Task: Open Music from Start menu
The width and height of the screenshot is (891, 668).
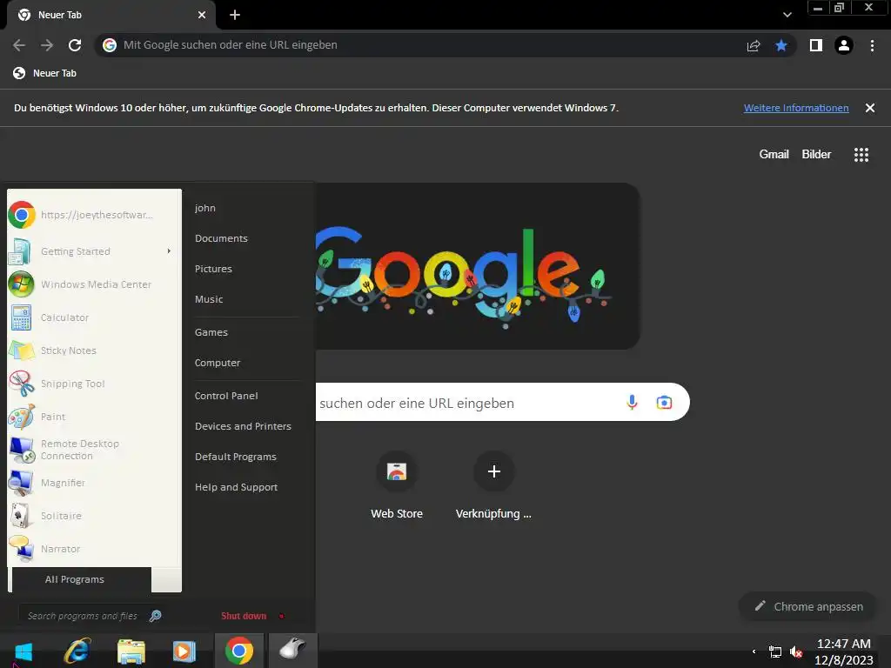Action: pos(209,299)
